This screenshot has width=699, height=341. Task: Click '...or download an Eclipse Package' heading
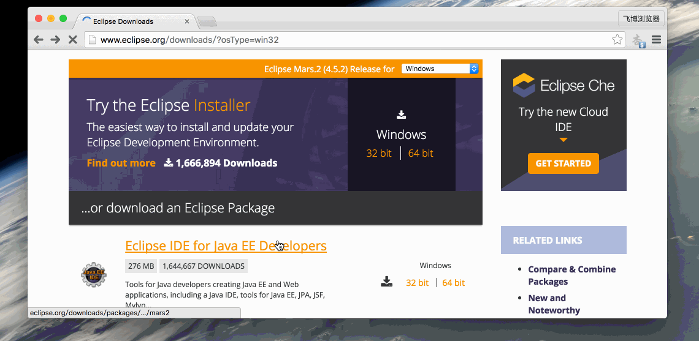(178, 208)
